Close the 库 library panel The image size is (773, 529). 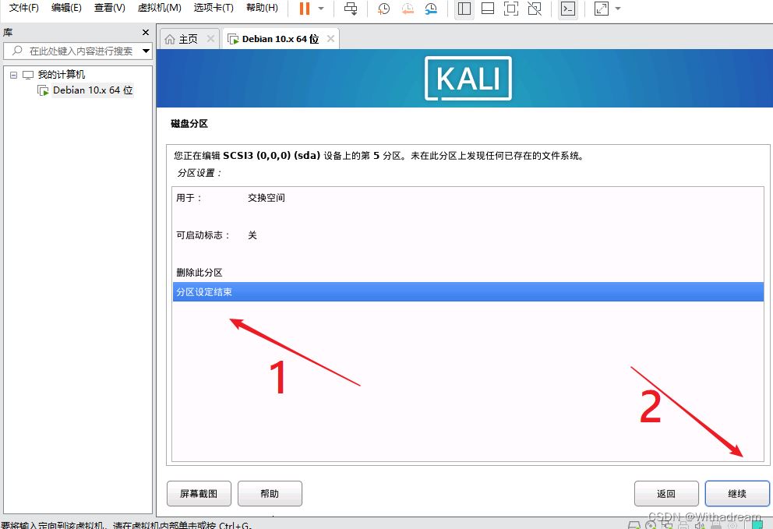pos(146,32)
